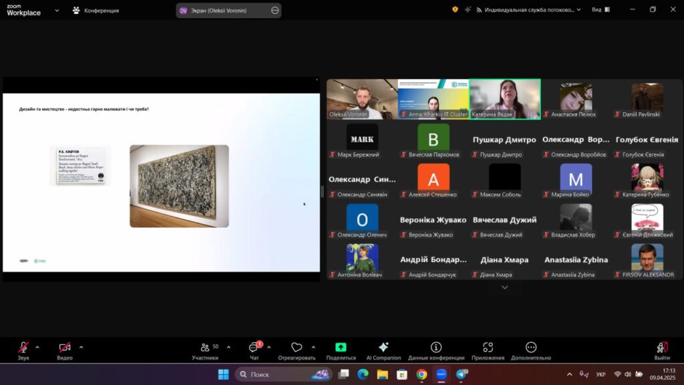Screen dimensions: 684x385
Task: Click the green Поделиться share screen icon
Action: tap(341, 348)
